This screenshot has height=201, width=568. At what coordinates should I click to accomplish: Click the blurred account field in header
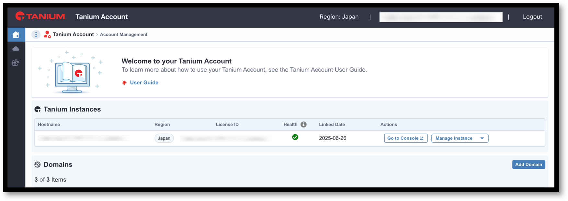(x=441, y=17)
